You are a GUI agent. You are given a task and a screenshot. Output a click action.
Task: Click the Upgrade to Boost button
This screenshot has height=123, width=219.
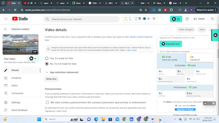click(185, 109)
